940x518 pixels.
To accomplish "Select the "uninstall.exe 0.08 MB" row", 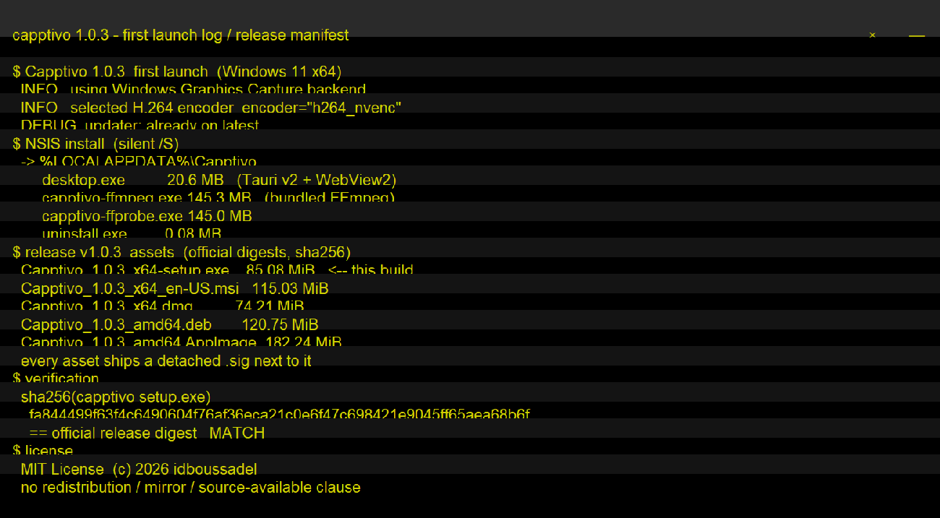I will coord(132,234).
